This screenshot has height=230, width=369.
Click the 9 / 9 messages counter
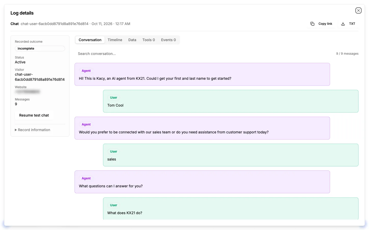[x=347, y=54]
